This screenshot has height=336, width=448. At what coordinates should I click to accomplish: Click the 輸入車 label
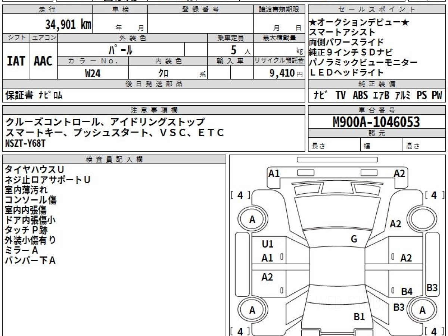pos(230,61)
